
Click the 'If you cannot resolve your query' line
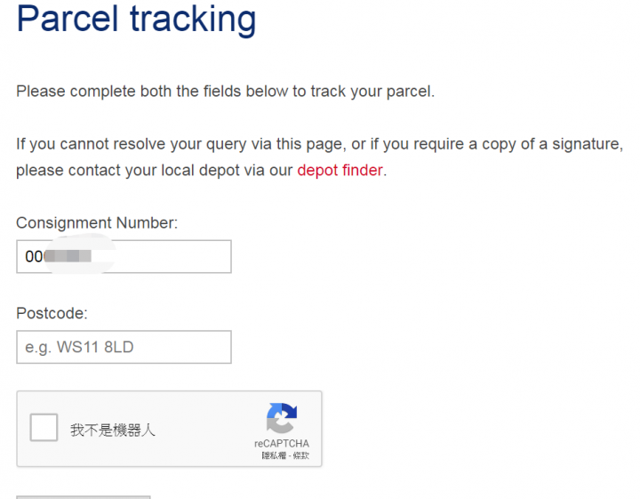pos(320,144)
